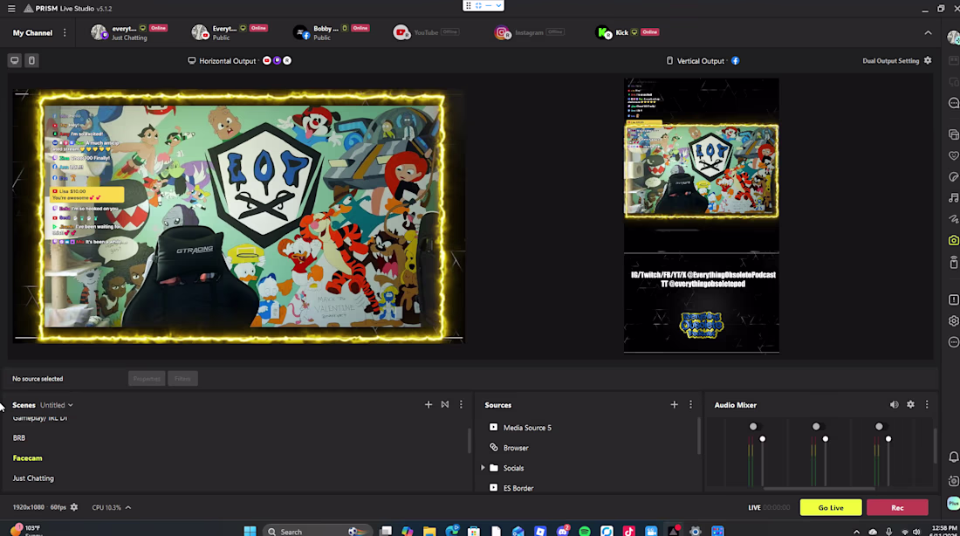The width and height of the screenshot is (960, 536).
Task: Show hidden system tray icons
Action: pos(856,532)
